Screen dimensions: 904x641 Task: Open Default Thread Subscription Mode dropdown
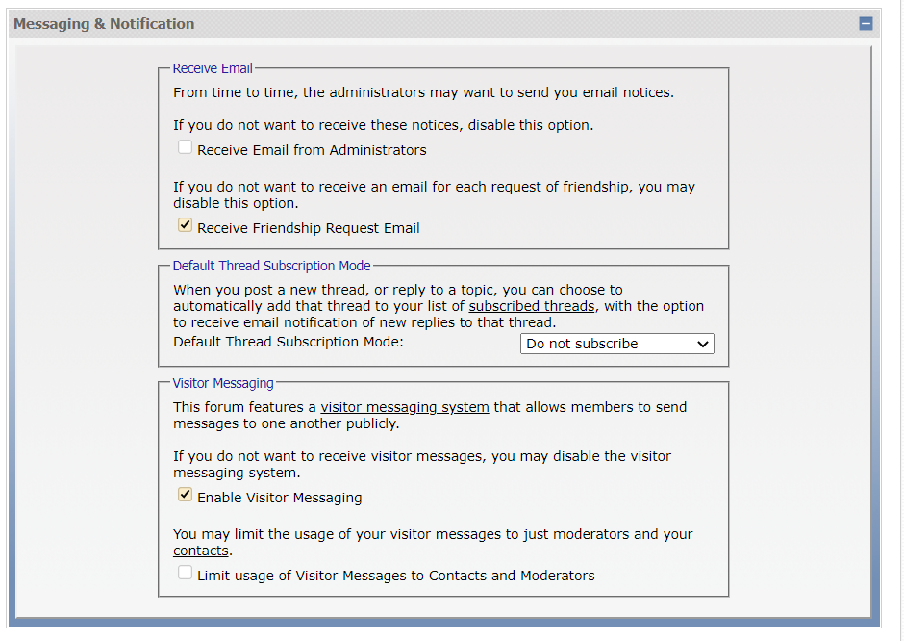pos(616,344)
